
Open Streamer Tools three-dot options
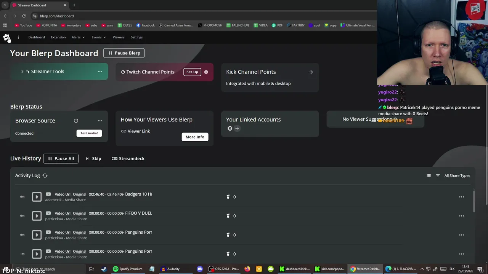[100, 72]
